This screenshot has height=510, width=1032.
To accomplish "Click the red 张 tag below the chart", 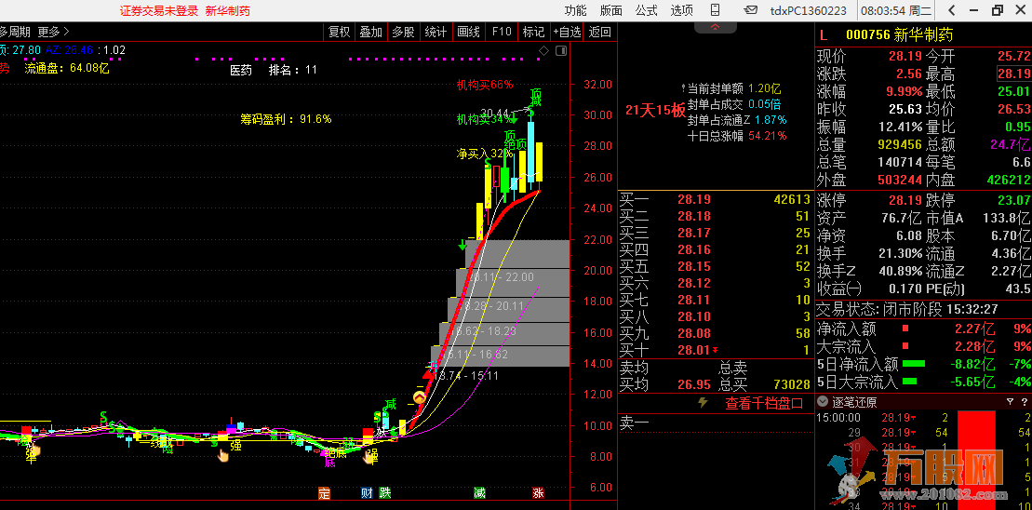I will point(539,493).
